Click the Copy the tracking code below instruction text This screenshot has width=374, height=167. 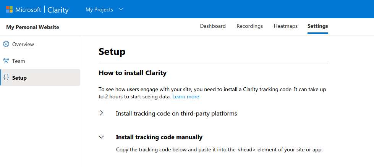click(219, 150)
